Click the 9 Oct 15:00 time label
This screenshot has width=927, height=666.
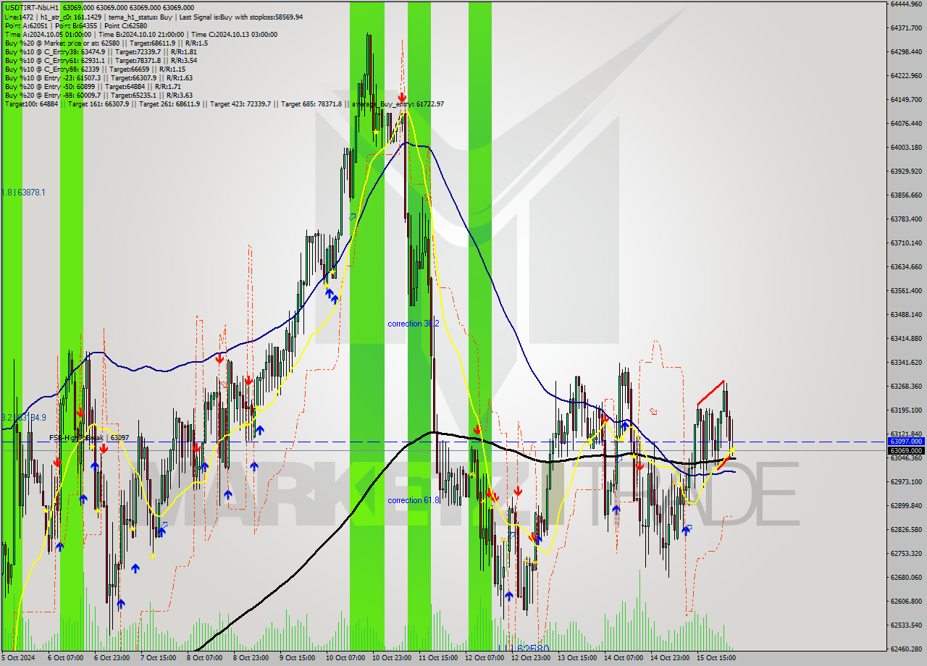[297, 658]
